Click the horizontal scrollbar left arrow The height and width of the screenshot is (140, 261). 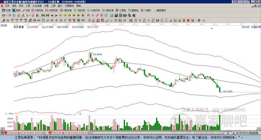92,133
